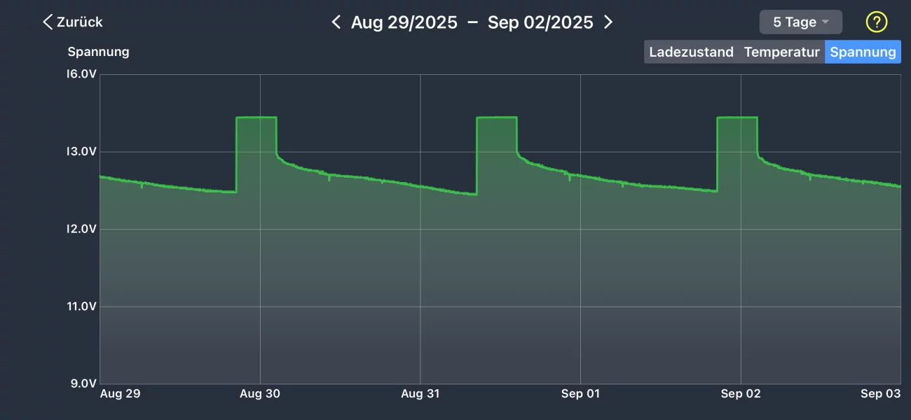The width and height of the screenshot is (911, 420).
Task: Click the Zurück back label
Action: click(x=79, y=22)
